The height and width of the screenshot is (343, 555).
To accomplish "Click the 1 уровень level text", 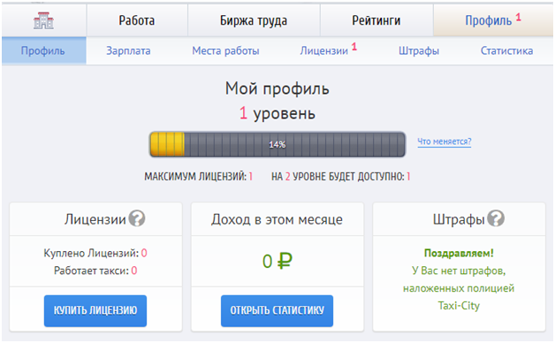I will pos(277,113).
